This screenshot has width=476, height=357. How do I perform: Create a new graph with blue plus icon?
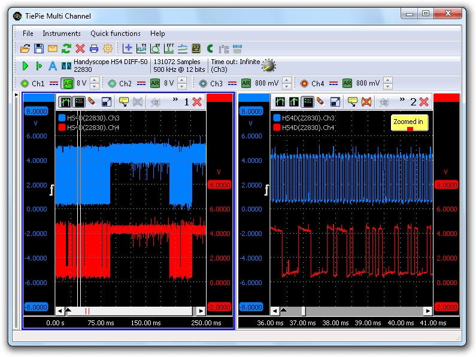(128, 49)
